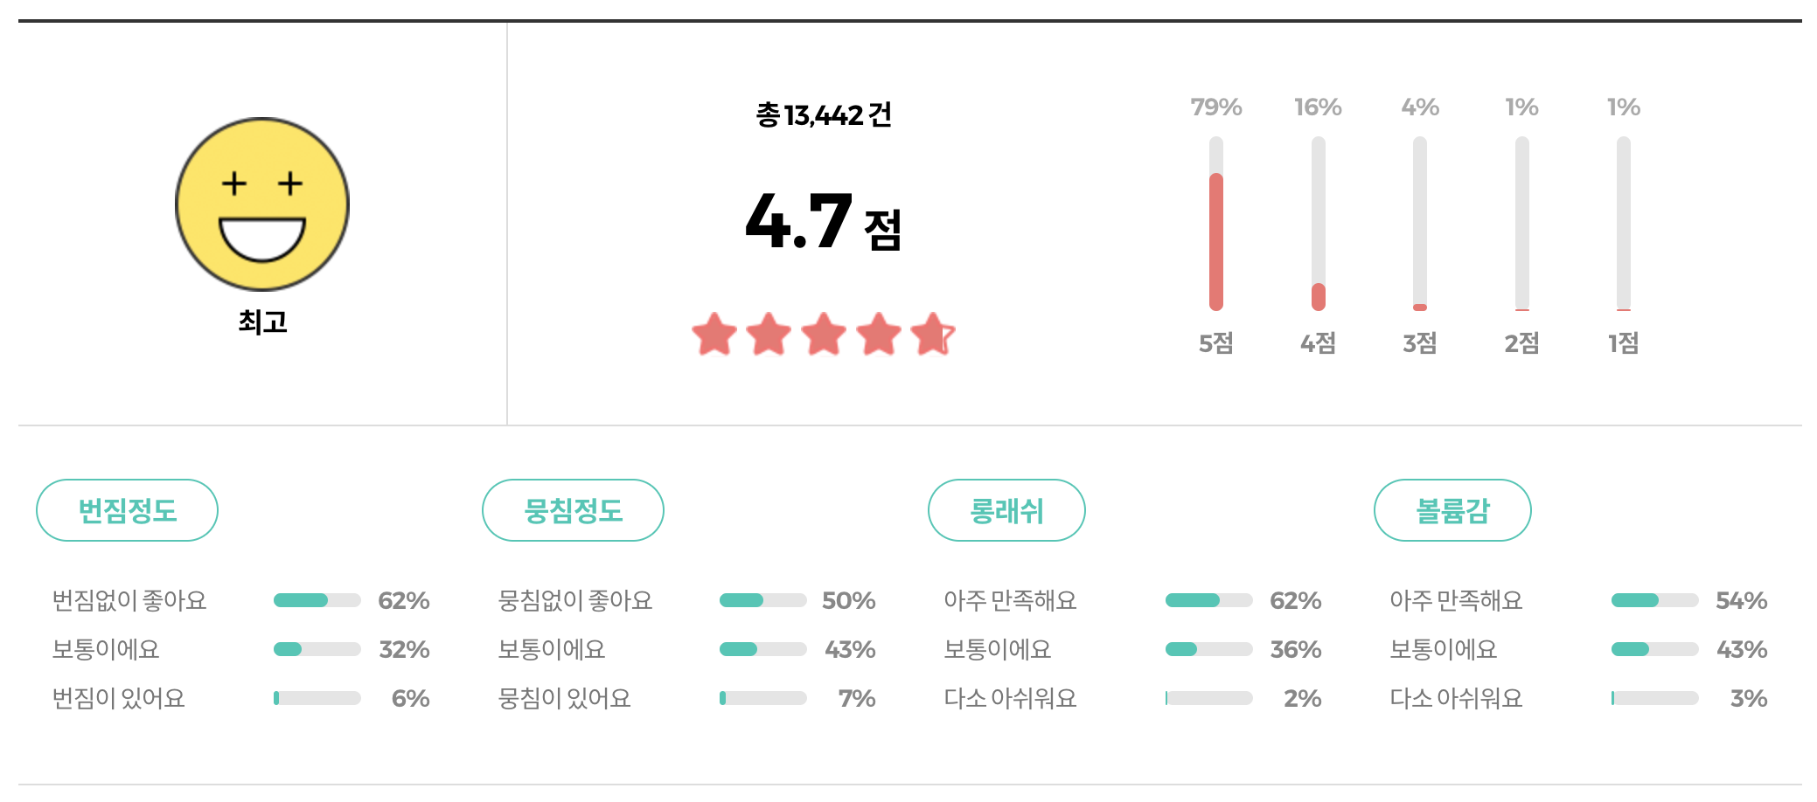Click the yellow smiley face emoticon
This screenshot has width=1817, height=802.
(262, 203)
